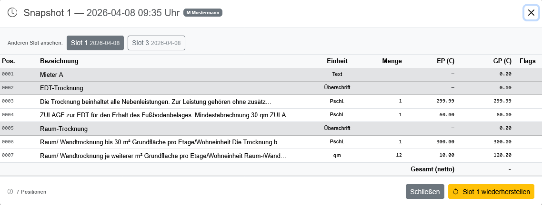Image resolution: width=542 pixels, height=205 pixels.
Task: Click the GP (€) column header
Action: [x=502, y=61]
